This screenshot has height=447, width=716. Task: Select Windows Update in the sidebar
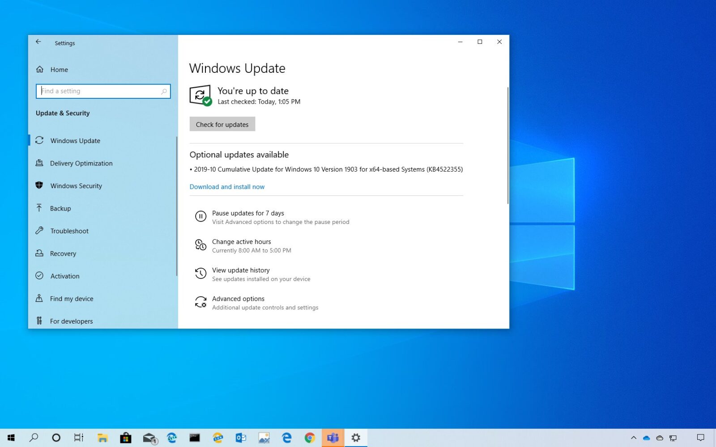pyautogui.click(x=40, y=140)
